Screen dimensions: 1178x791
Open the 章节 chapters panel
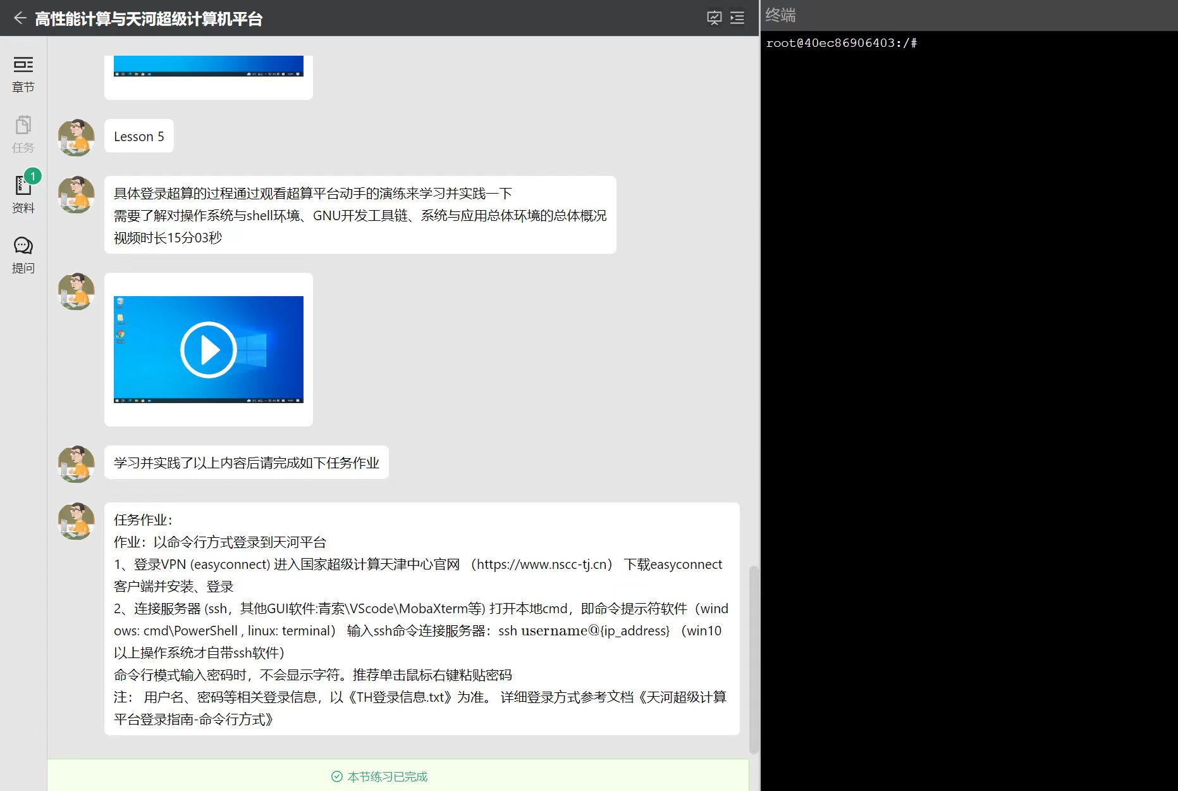(x=23, y=74)
